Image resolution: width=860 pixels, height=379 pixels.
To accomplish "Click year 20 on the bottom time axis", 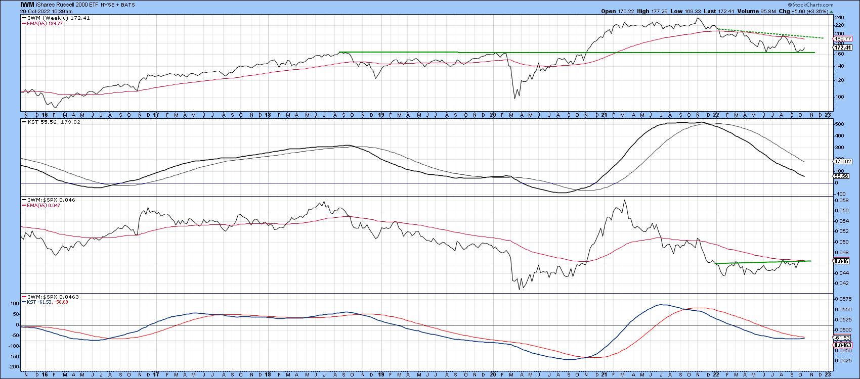I will tap(493, 375).
